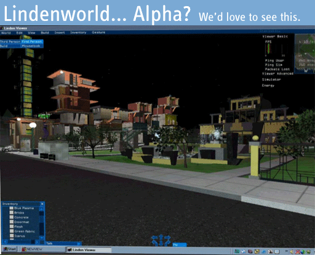This screenshot has height=255, width=315.
Task: Click the Doormat item icon
Action: [12, 222]
